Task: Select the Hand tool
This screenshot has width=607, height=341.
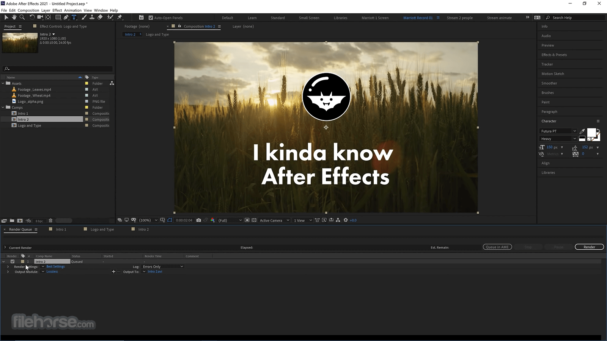Action: tap(14, 17)
